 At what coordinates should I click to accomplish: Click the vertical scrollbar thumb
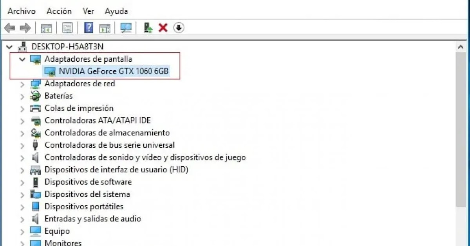point(461,129)
